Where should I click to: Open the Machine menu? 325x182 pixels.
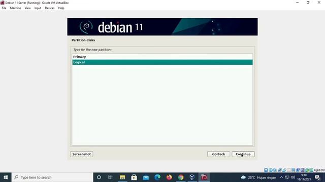[15, 8]
